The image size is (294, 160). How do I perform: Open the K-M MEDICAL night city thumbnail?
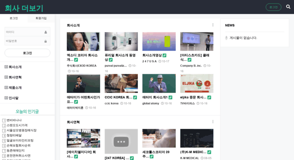pos(197,138)
